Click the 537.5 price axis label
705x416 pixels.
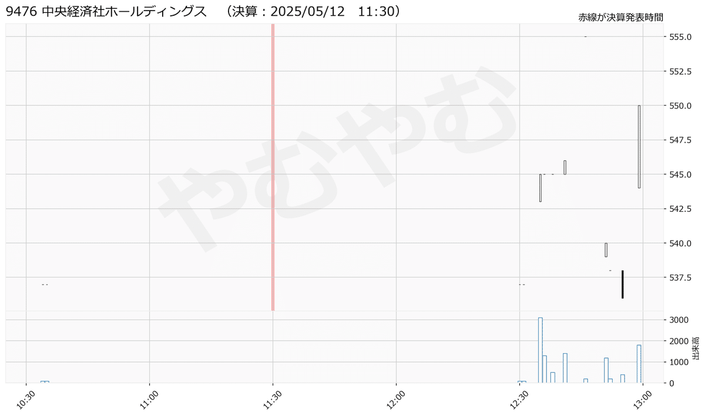tap(680, 278)
